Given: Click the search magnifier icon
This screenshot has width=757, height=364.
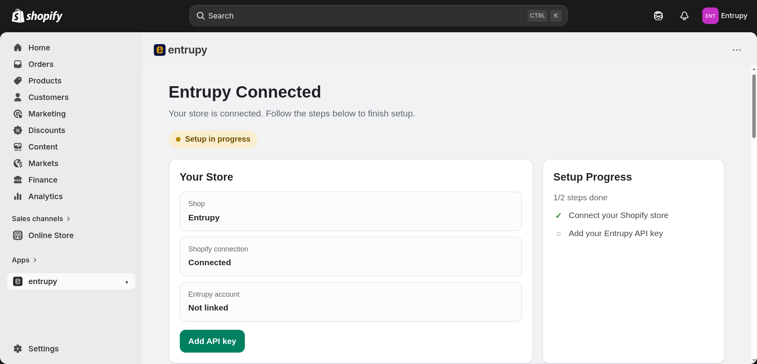Looking at the screenshot, I should pyautogui.click(x=201, y=16).
